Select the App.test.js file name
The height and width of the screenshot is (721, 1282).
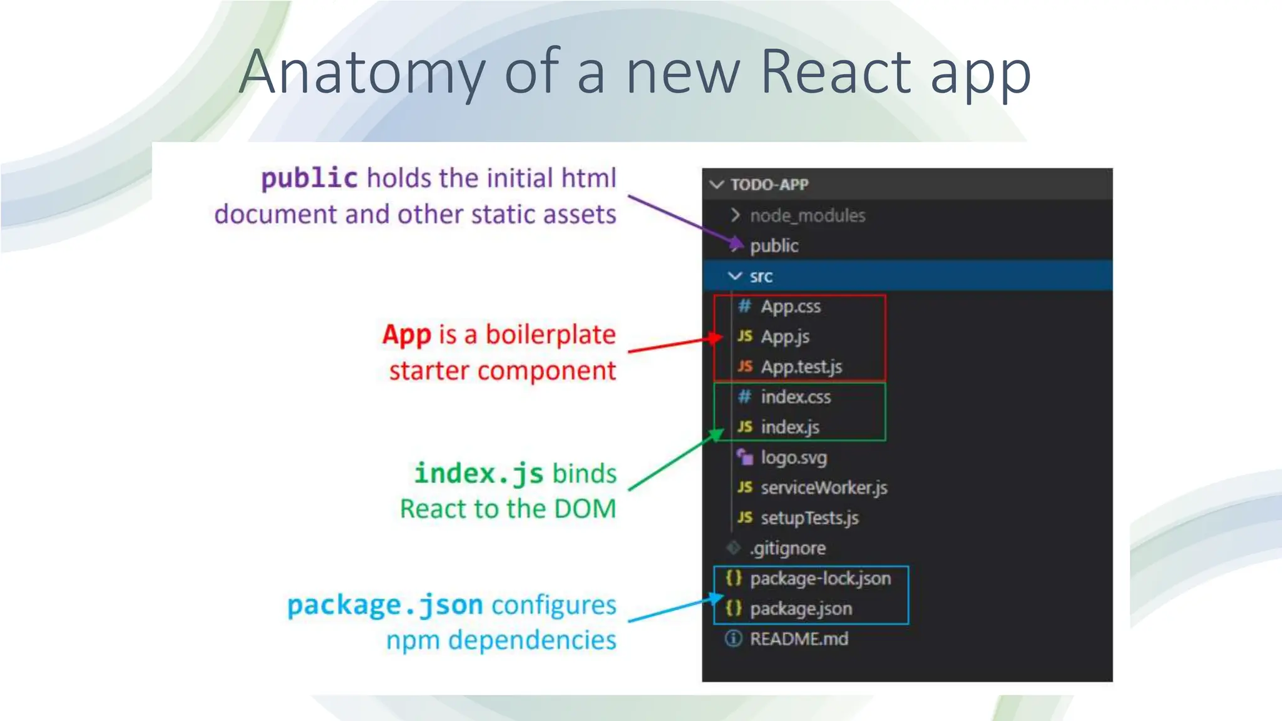[x=801, y=367]
